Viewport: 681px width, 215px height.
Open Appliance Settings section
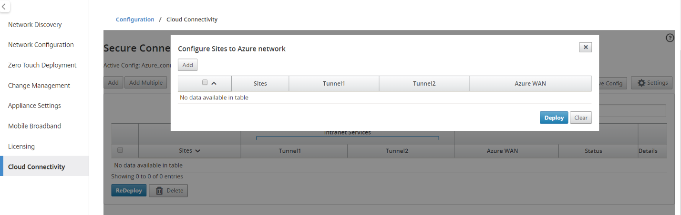tap(34, 106)
